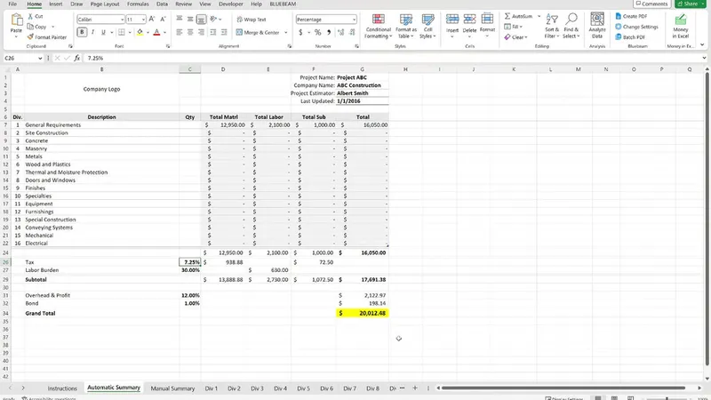
Task: Open the File menu tab
Action: click(12, 4)
